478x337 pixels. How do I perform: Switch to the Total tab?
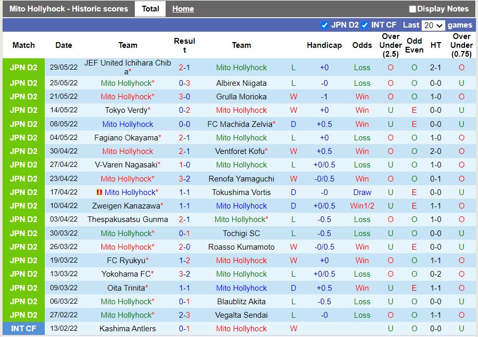coord(150,9)
